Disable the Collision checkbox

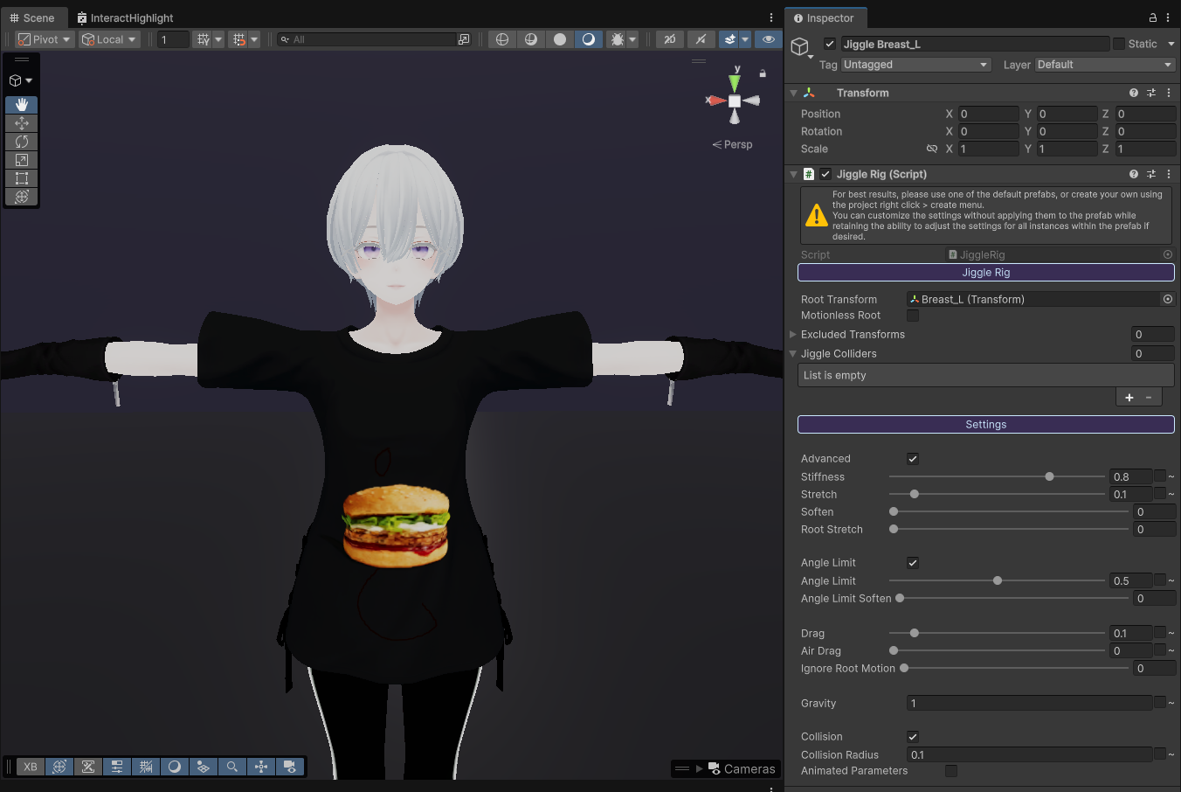[912, 736]
